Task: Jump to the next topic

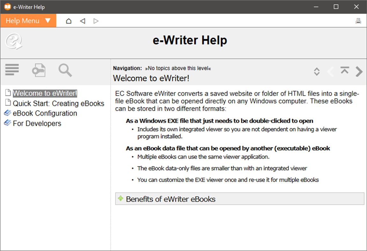Action: coord(359,71)
